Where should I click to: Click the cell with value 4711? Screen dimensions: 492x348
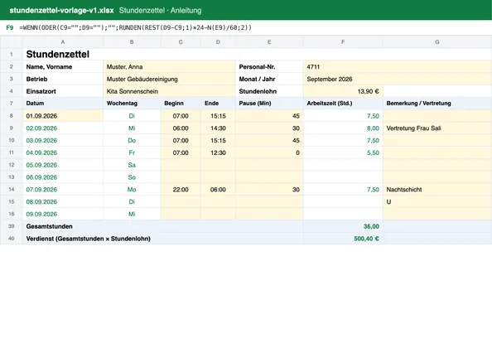398,67
